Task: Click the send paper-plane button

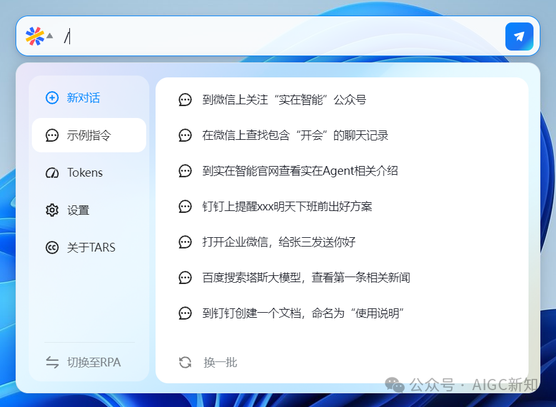Action: tap(519, 36)
